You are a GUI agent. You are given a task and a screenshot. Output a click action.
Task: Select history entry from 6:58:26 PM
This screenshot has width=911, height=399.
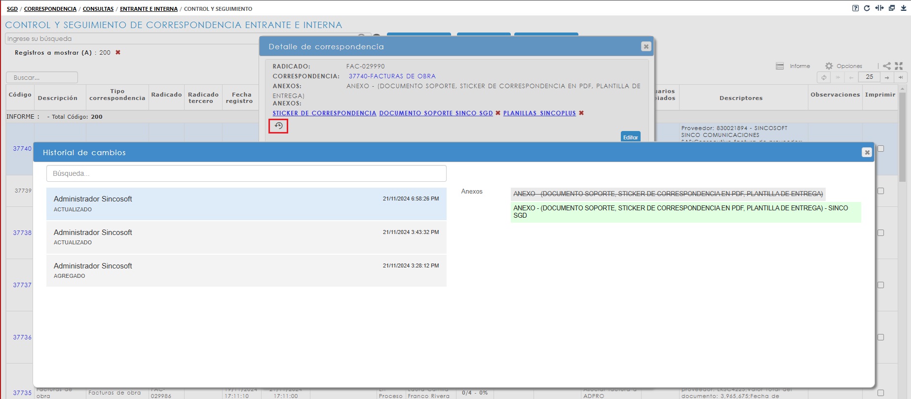246,204
